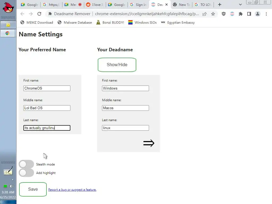Open Chrome's three-dot menu
272x204 pixels.
point(266,14)
